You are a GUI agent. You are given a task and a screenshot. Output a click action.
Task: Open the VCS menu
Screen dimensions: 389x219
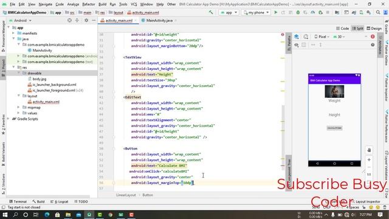point(134,4)
